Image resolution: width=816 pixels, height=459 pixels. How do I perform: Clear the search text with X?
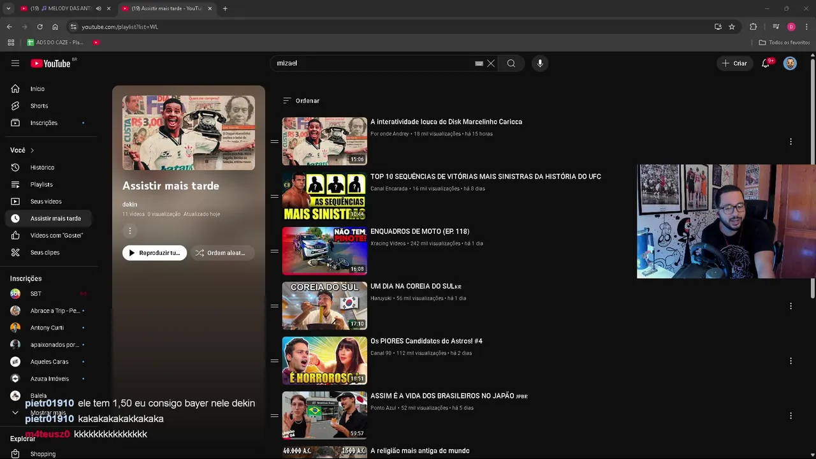491,63
